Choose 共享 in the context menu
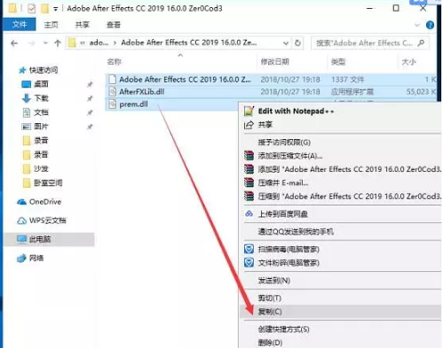This screenshot has height=348, width=443. point(340,125)
